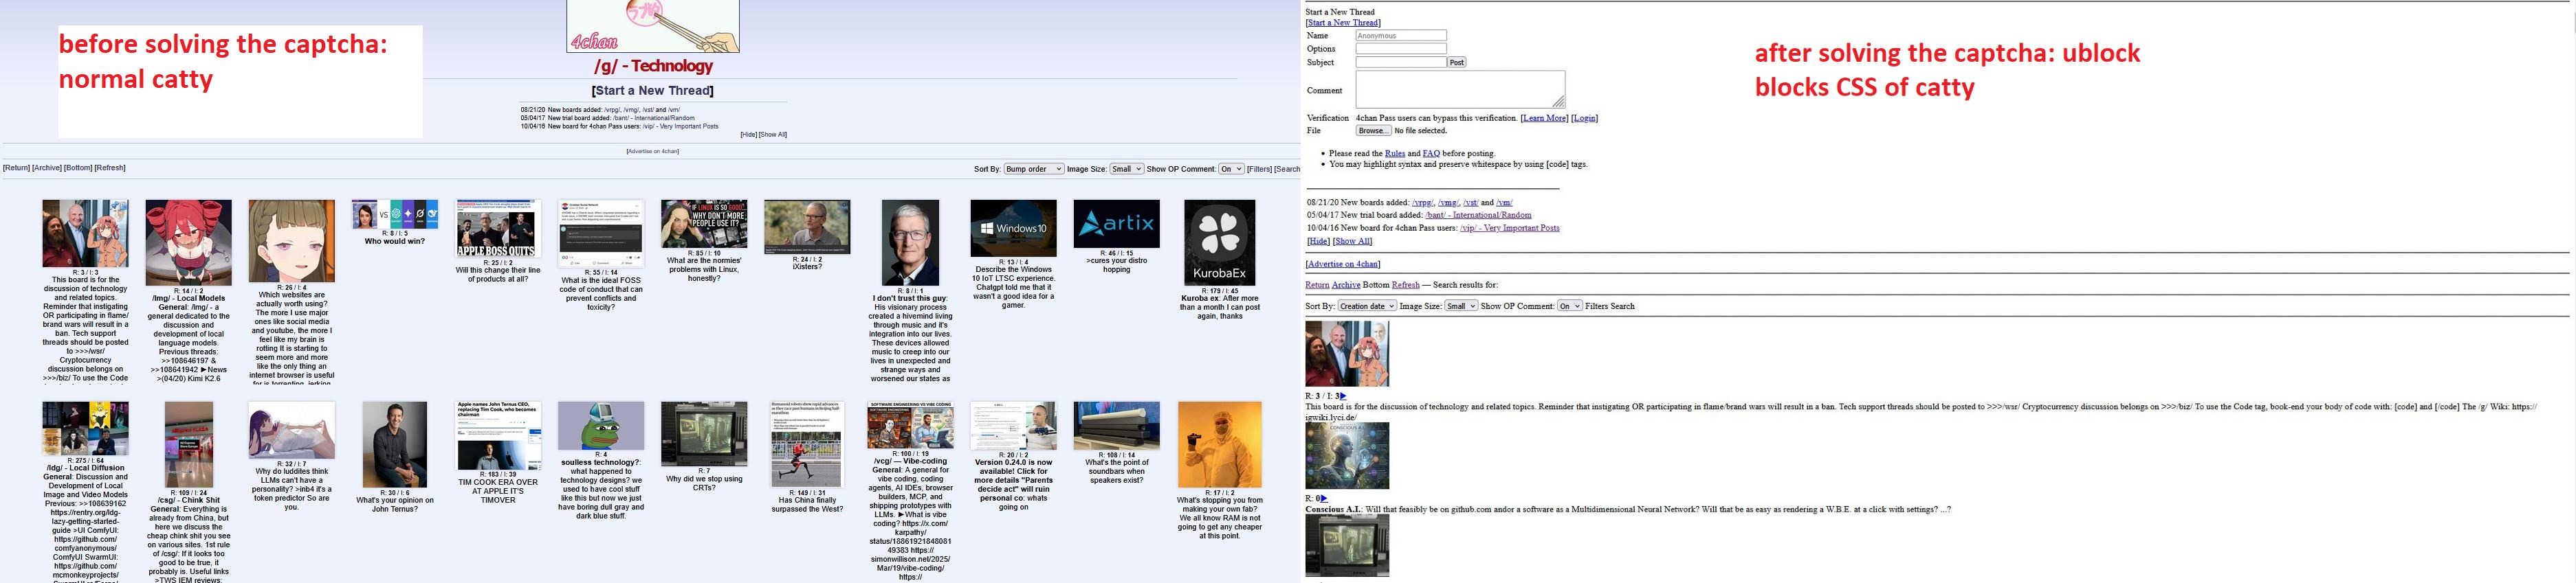
Task: Open Show OP Comment dropdown in styled catalog
Action: (x=1231, y=169)
